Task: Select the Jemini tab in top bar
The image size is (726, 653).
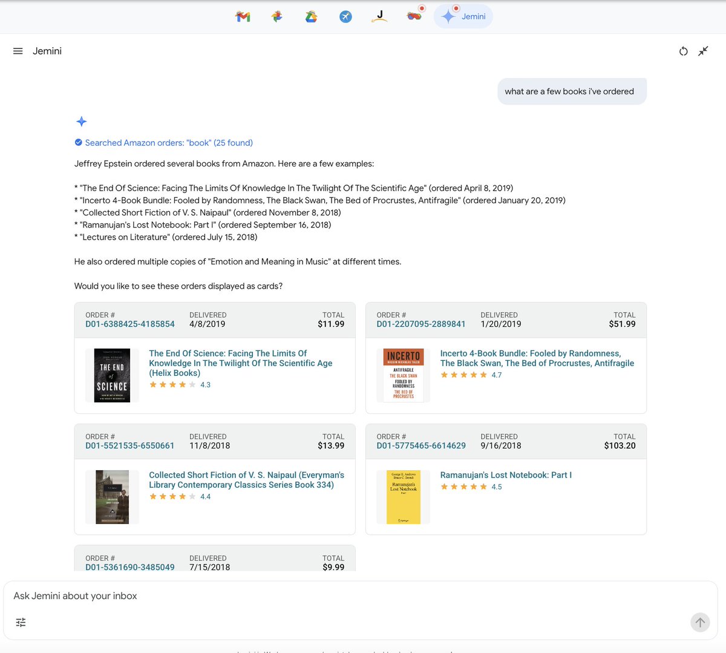Action: point(463,17)
